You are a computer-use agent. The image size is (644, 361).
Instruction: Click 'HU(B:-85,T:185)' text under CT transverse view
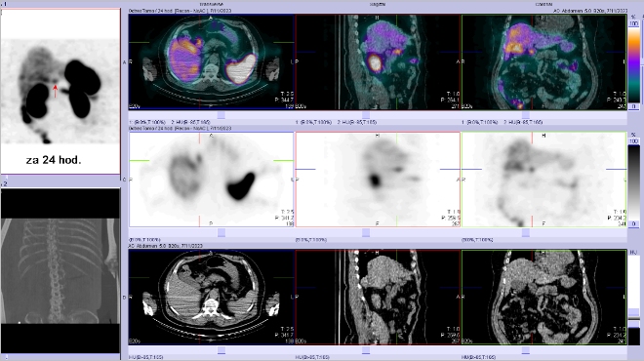(x=145, y=357)
